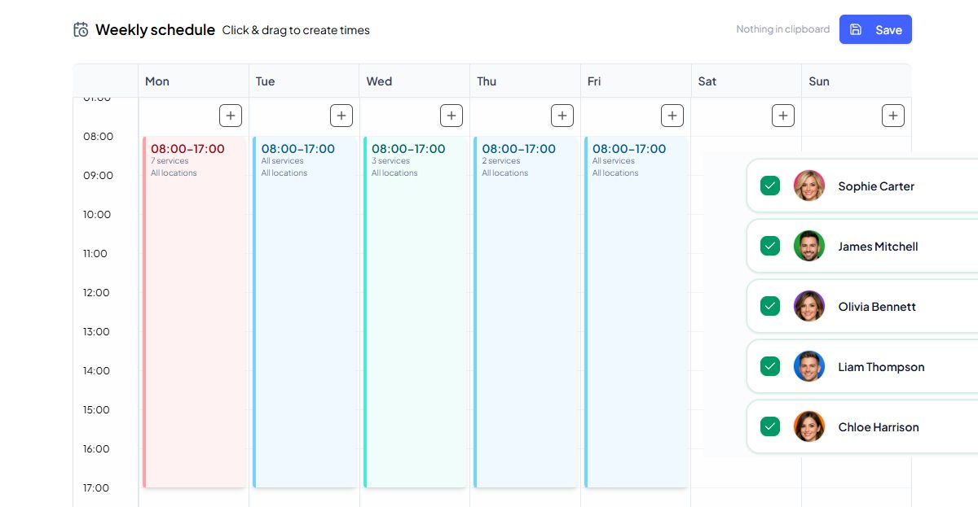The image size is (978, 507).
Task: Deselect Olivia Bennett's checkbox
Action: (770, 306)
